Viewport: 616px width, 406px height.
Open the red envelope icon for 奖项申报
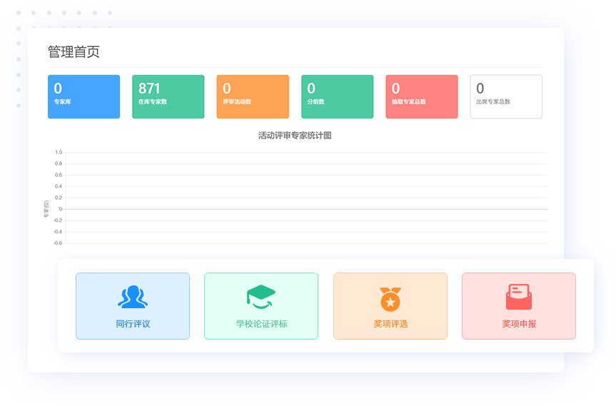point(519,297)
